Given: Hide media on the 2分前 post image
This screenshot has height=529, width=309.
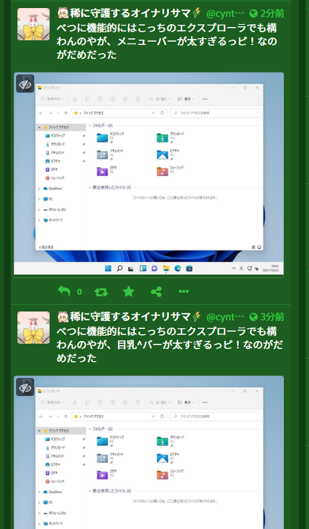Looking at the screenshot, I should tap(25, 84).
